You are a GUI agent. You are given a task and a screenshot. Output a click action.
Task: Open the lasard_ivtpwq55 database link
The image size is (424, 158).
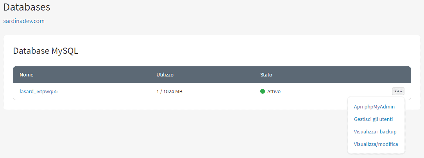39,92
